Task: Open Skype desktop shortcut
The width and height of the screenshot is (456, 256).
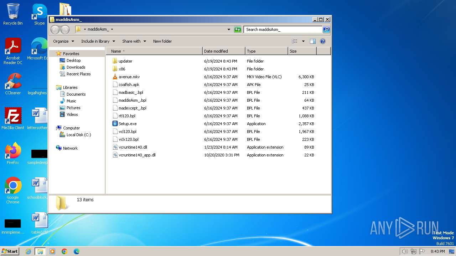Action: tap(39, 14)
